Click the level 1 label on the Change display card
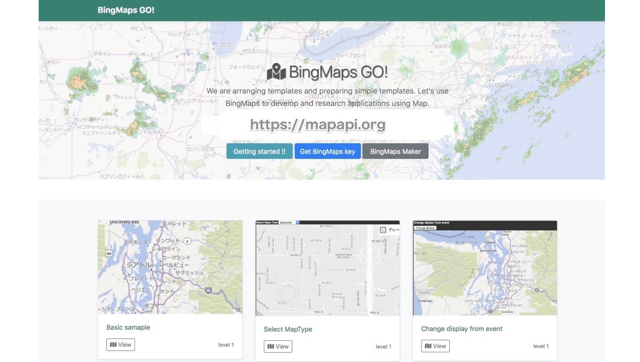The image size is (640, 362). 541,346
